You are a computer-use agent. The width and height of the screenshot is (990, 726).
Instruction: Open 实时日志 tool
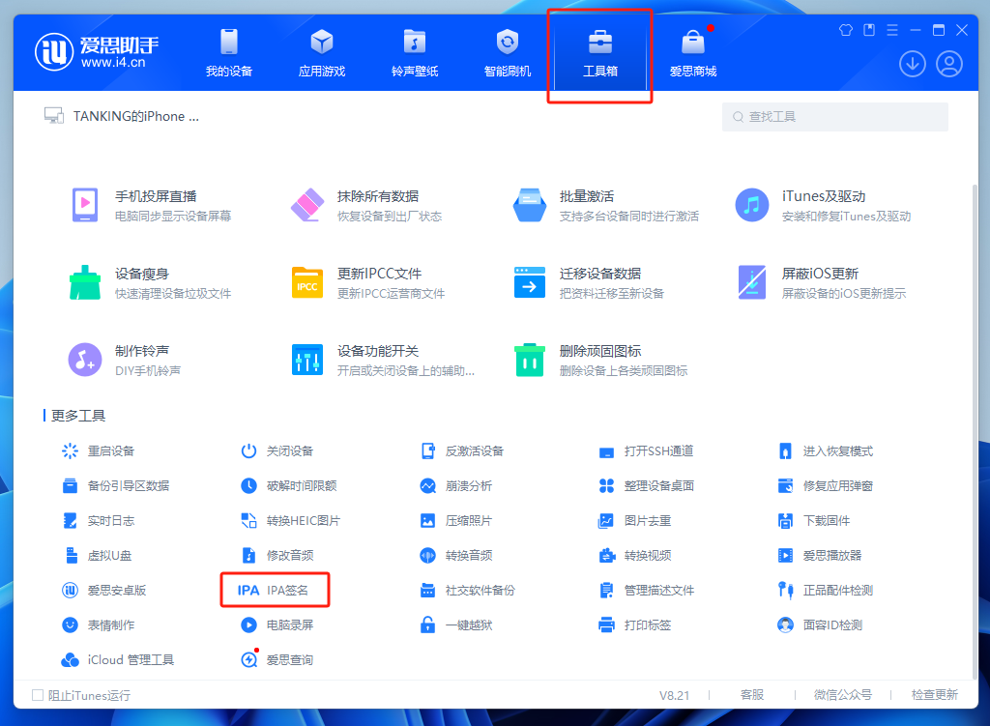99,520
